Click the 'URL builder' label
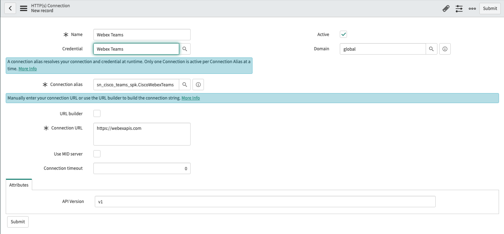 tap(71, 113)
